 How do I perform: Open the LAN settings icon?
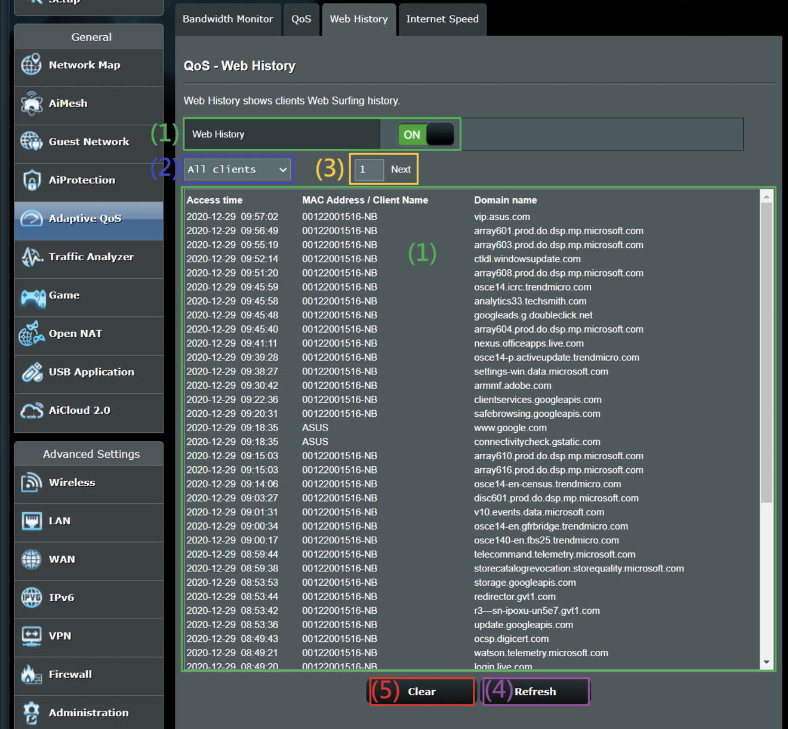click(x=32, y=521)
